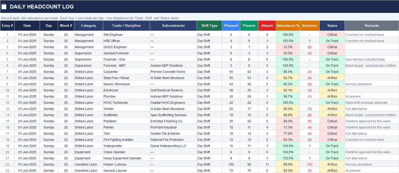This screenshot has width=399, height=173.
Task: Click the 125.0% attendance cell
Action: pyautogui.click(x=288, y=41)
